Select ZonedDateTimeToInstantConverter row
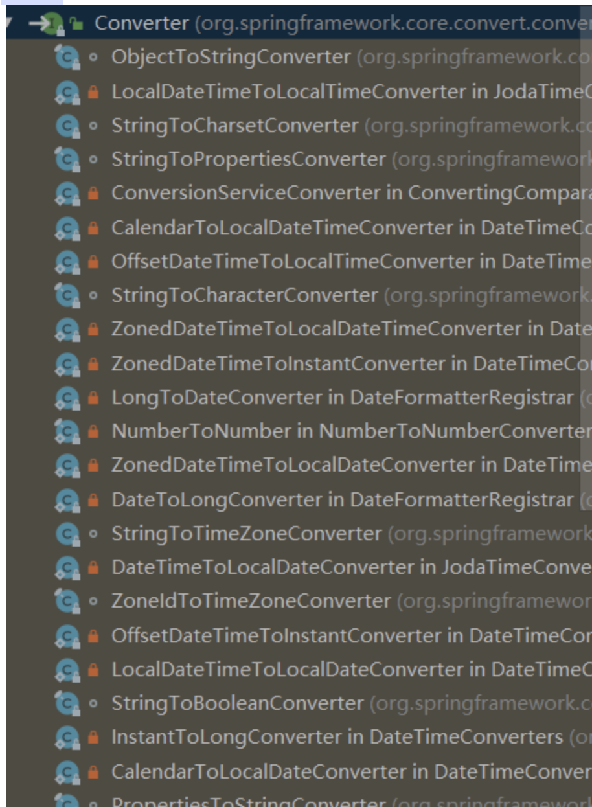The image size is (592, 807). (x=351, y=363)
